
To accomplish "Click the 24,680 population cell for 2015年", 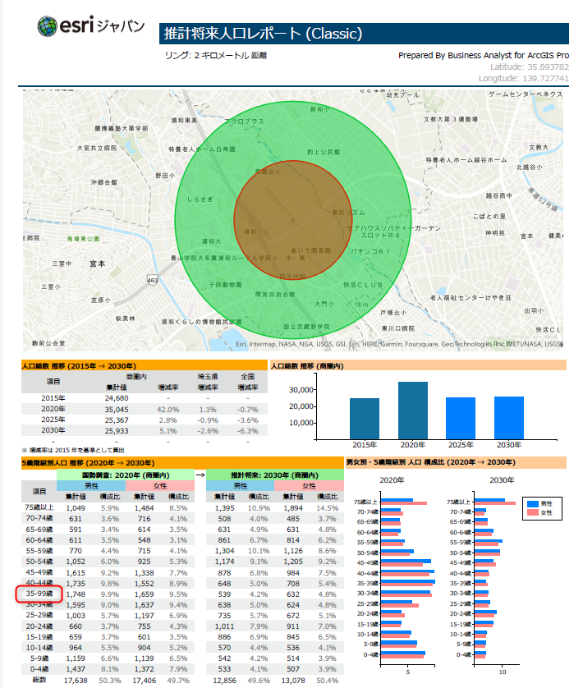I will tap(117, 398).
